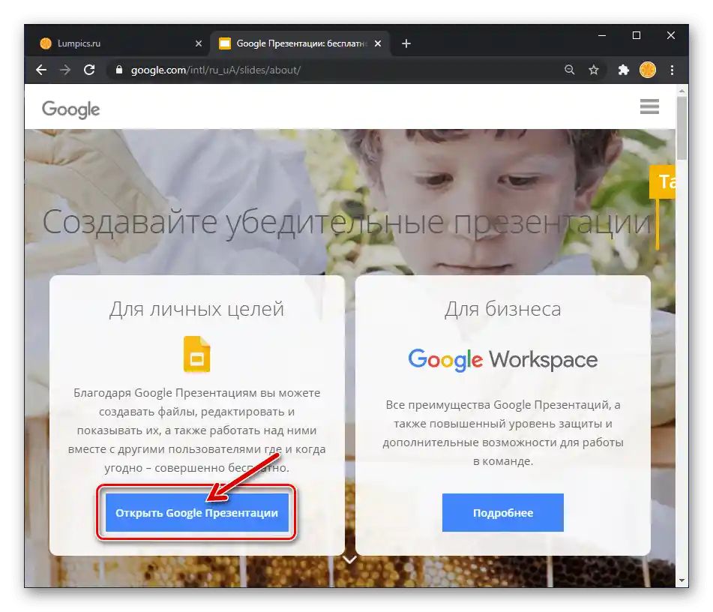Close the Google Презентации tab
The width and height of the screenshot is (713, 612).
tap(378, 43)
